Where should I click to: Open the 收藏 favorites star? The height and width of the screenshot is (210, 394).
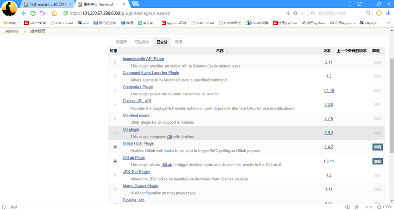coord(5,23)
